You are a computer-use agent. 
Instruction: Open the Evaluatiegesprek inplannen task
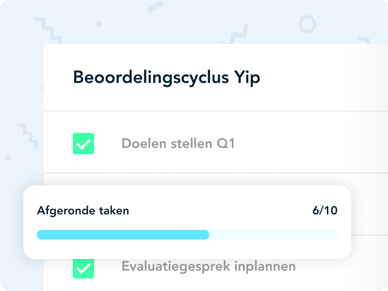click(208, 266)
